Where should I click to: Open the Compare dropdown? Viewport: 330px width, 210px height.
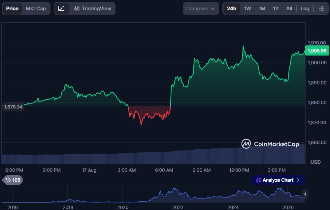coord(201,9)
